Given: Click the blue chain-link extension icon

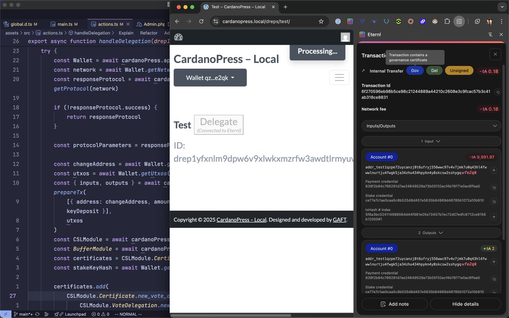Looking at the screenshot, I should [x=423, y=21].
